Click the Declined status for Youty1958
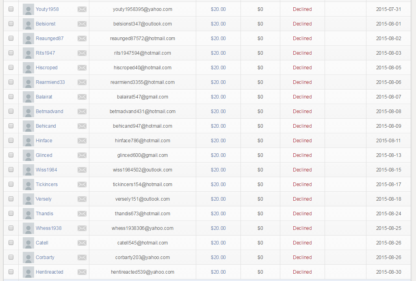The image size is (416, 281). 302,9
